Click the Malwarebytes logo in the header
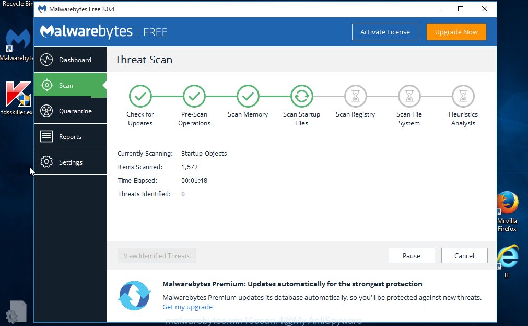528x326 pixels. click(87, 32)
